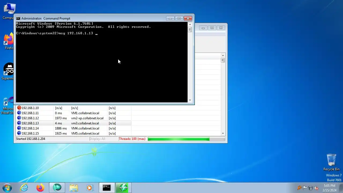The width and height of the screenshot is (343, 193).
Task: Click the Threads: 100 (max) status text
Action: coord(132,139)
